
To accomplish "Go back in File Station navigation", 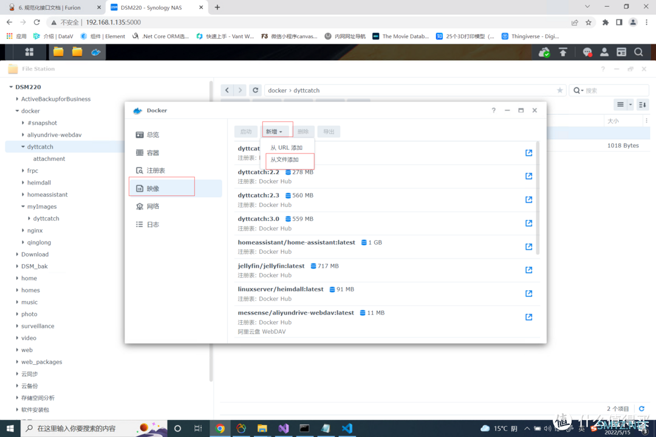I will pyautogui.click(x=227, y=90).
